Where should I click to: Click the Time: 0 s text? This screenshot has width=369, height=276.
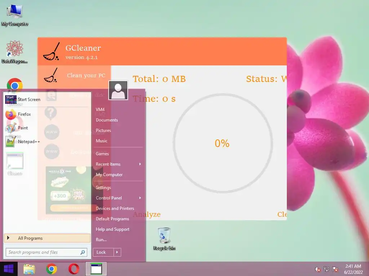[x=154, y=99]
